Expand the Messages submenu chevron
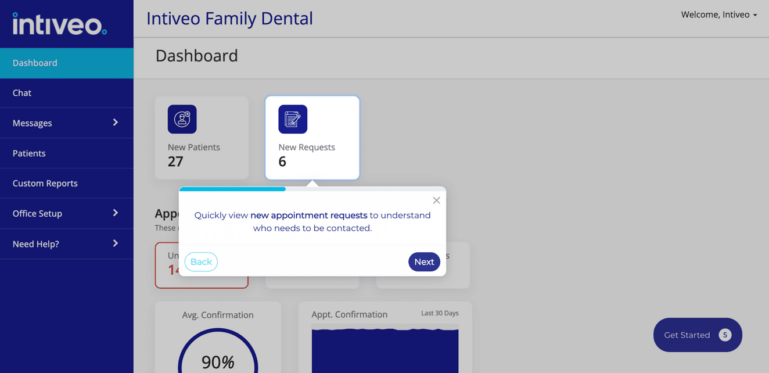Viewport: 769px width, 373px height. (115, 123)
